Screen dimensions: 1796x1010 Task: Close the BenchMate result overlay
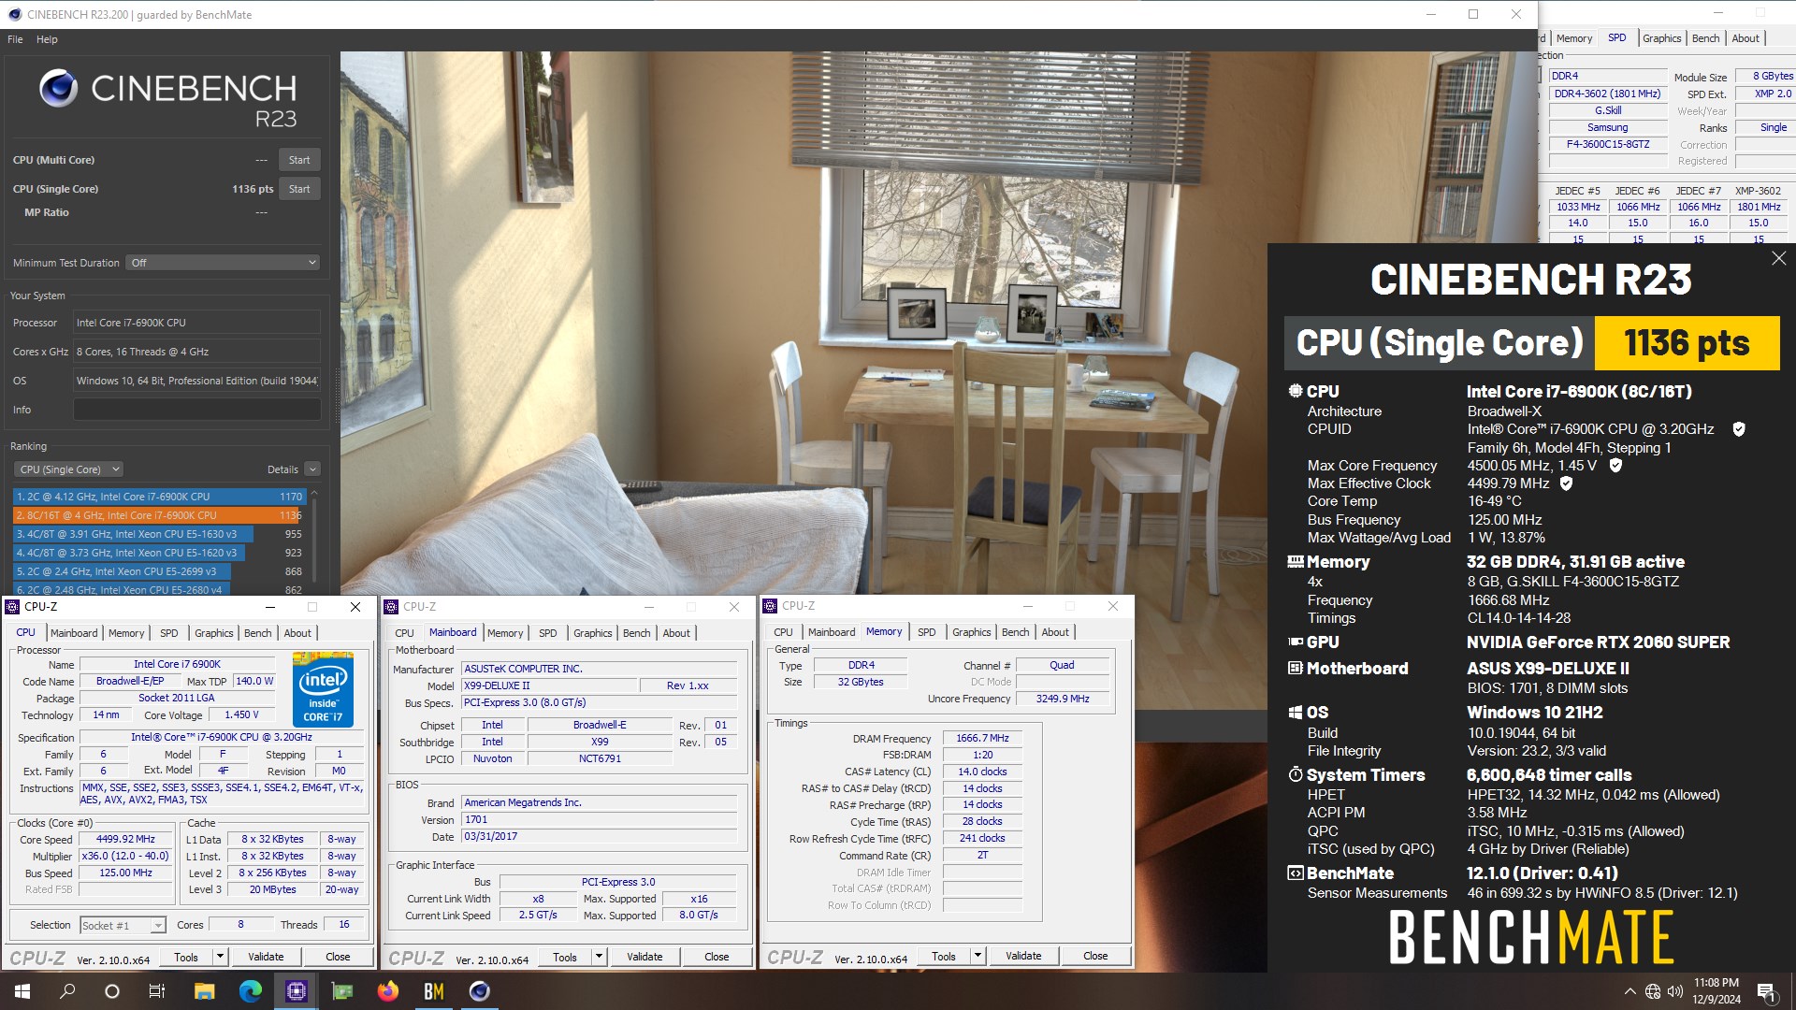[1778, 259]
